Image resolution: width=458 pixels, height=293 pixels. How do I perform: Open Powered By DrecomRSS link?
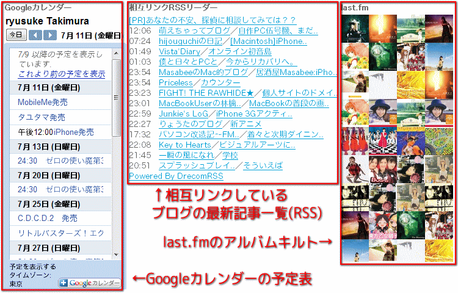pos(176,176)
